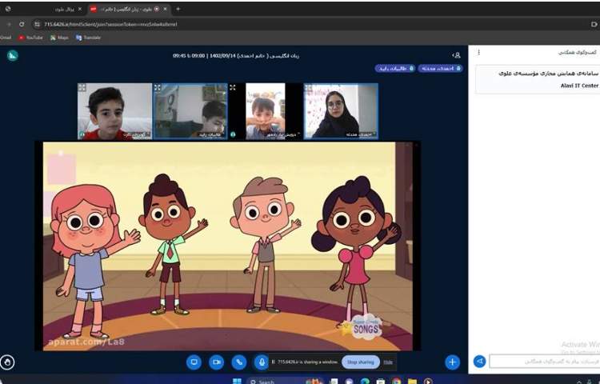Click the phone audio button
Viewport: 600px width, 384px height.
pos(238,362)
